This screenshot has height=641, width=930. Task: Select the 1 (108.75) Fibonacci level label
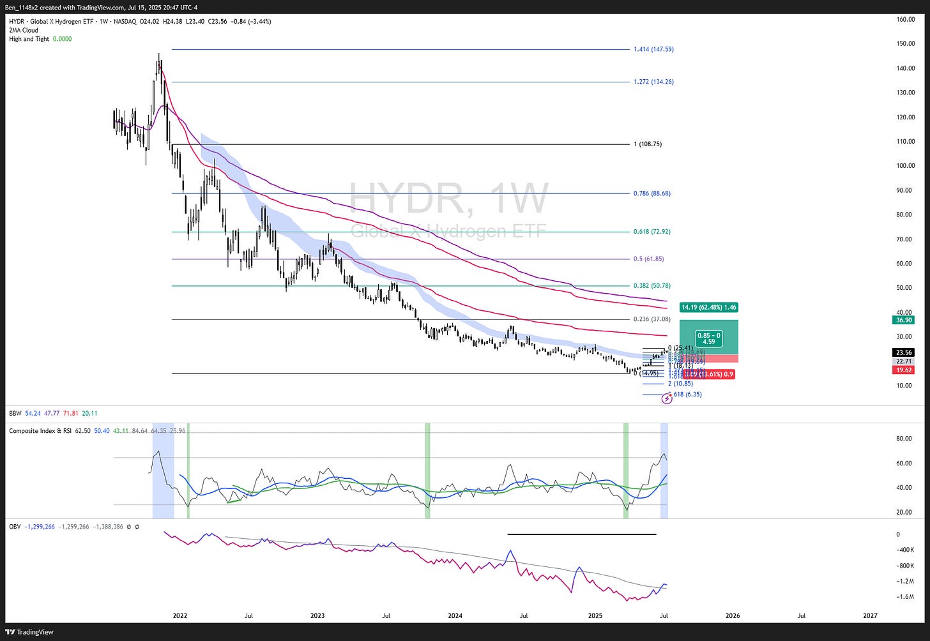click(648, 144)
